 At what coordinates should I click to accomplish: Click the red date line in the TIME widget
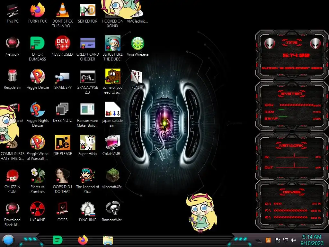[292, 68]
